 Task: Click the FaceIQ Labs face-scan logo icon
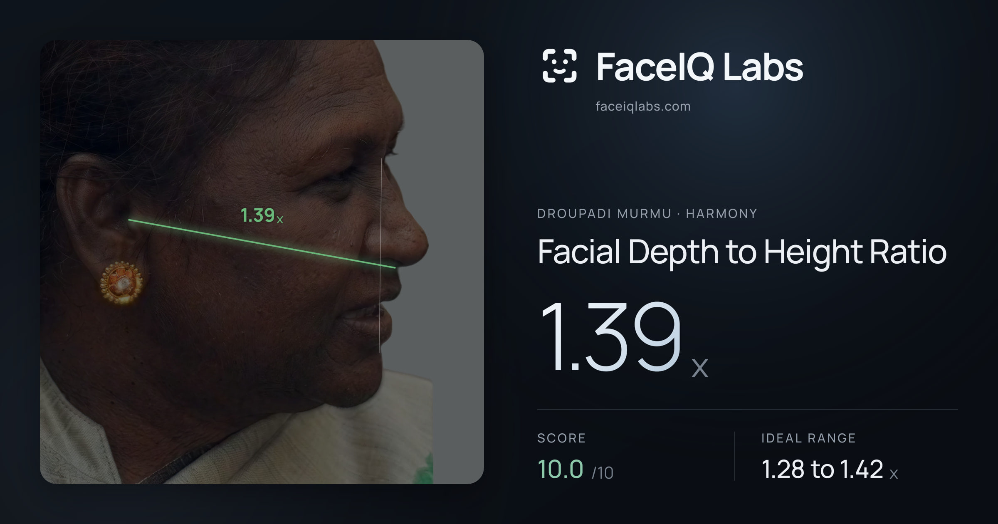point(559,66)
